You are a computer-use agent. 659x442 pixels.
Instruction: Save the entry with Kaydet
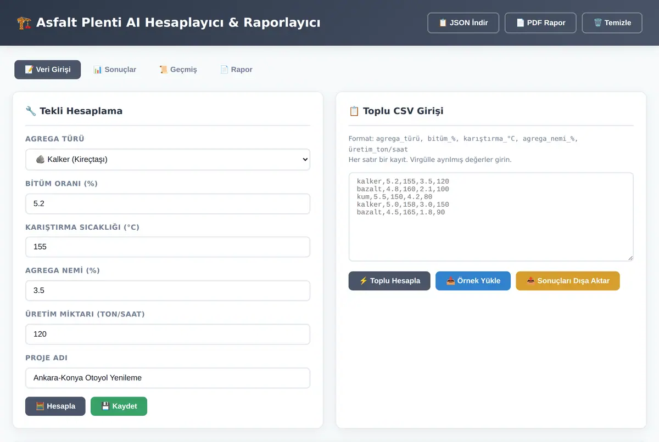point(119,406)
